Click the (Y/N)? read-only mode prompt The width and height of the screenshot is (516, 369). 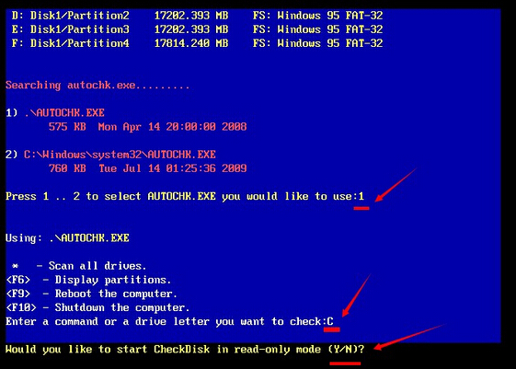346,349
